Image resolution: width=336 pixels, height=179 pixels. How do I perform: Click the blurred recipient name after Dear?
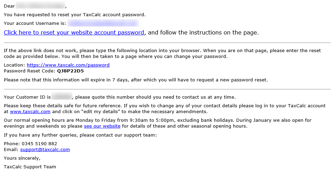point(40,6)
